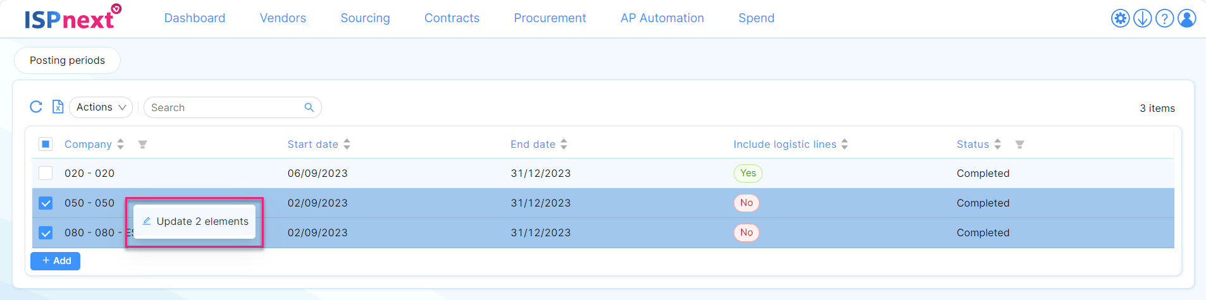Click the downloads arrow icon

pos(1142,18)
